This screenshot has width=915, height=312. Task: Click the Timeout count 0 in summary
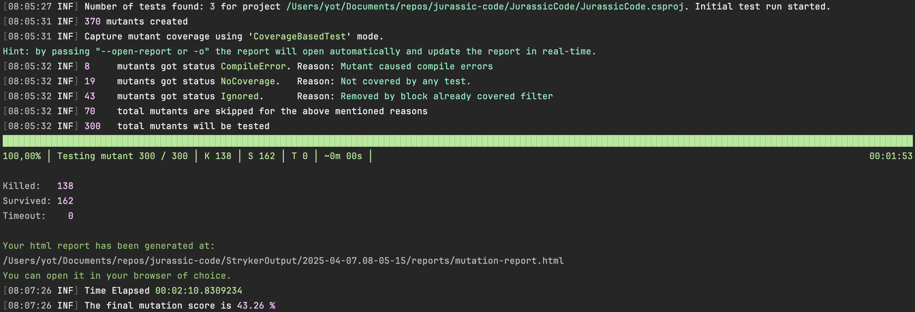(x=71, y=215)
